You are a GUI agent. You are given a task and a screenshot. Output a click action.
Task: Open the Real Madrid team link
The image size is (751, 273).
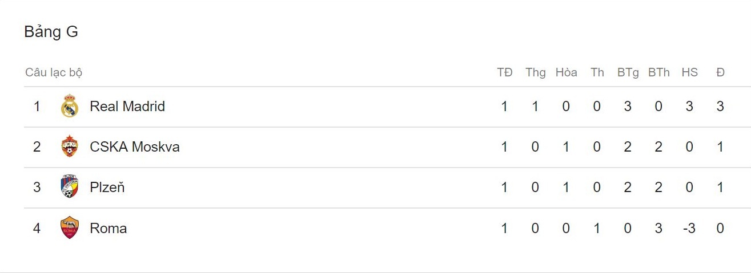tap(127, 107)
